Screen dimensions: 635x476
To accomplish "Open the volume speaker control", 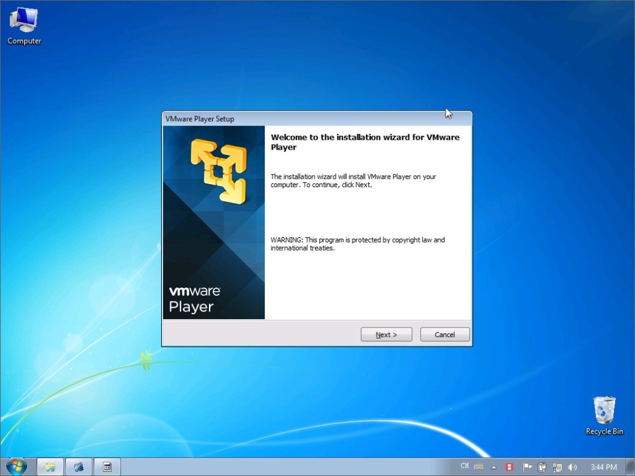I will [573, 467].
